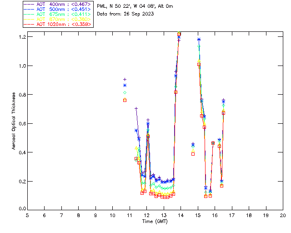This screenshot has height=233, width=291.
Task: Click the 1.2 y-axis tick label
Action: click(22, 37)
